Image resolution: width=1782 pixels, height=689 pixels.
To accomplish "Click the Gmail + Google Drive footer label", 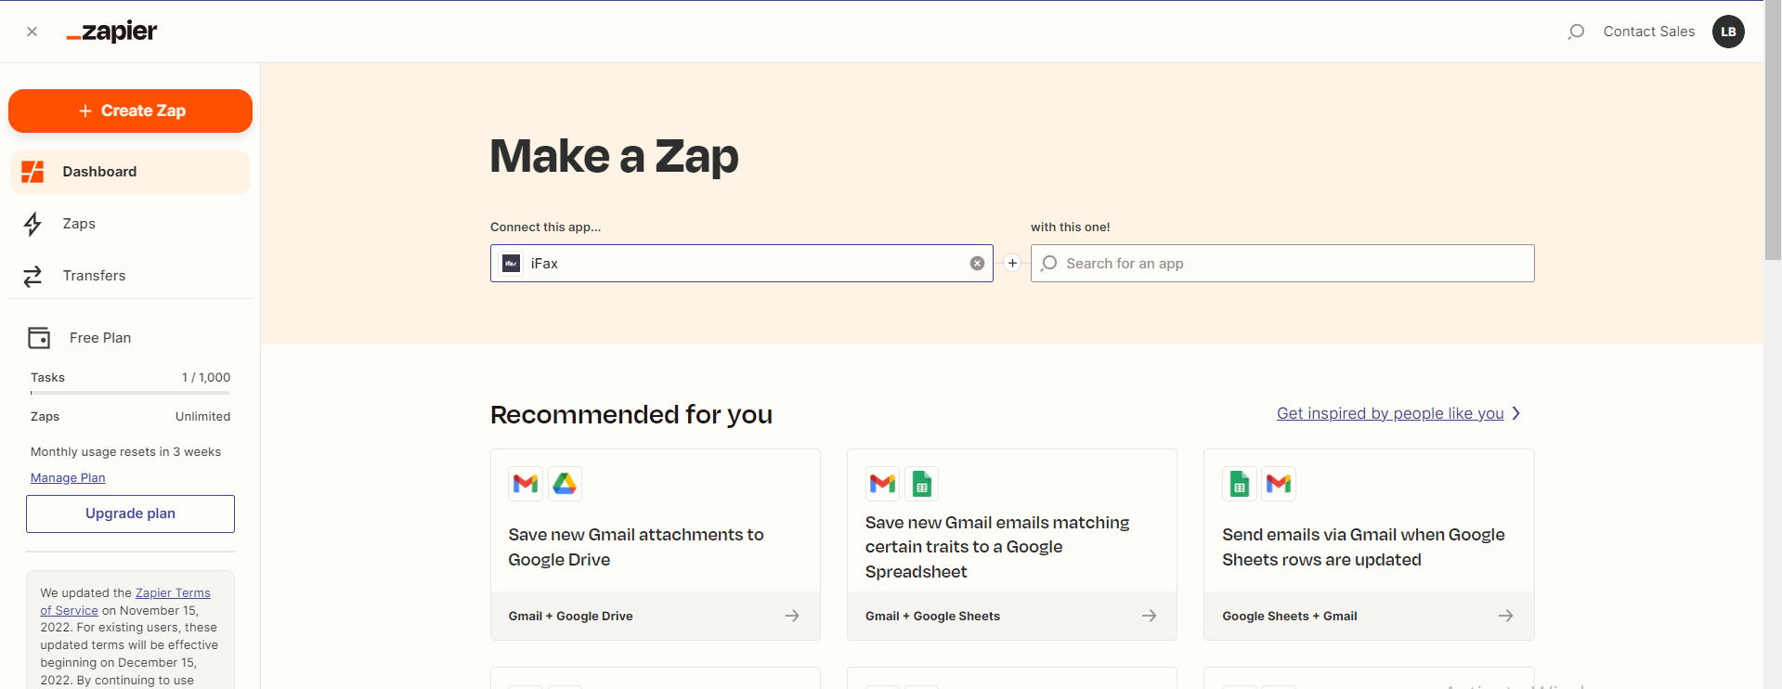I will [x=570, y=617].
